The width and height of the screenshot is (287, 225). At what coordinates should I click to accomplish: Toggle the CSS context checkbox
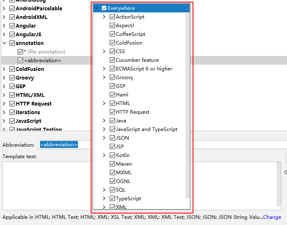coord(112,51)
